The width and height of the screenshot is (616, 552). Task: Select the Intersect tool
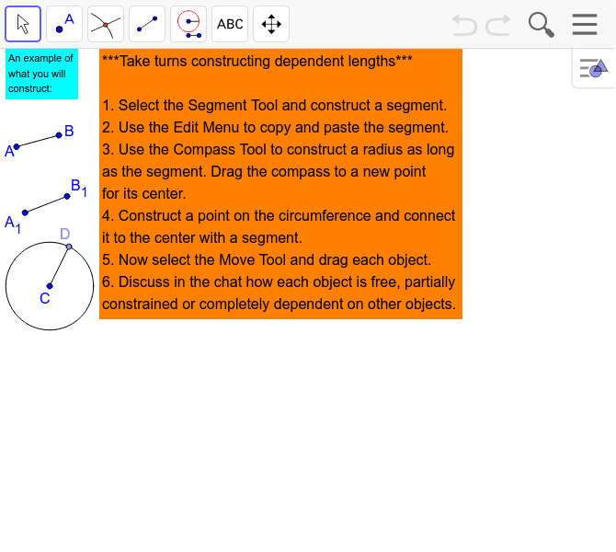106,24
